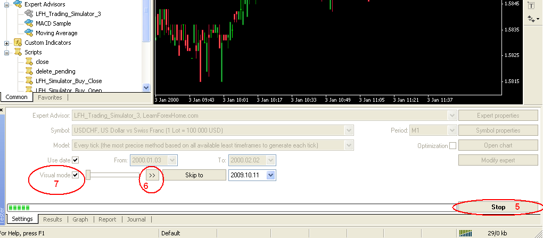Click the Custom Indicators folder icon

click(18, 43)
